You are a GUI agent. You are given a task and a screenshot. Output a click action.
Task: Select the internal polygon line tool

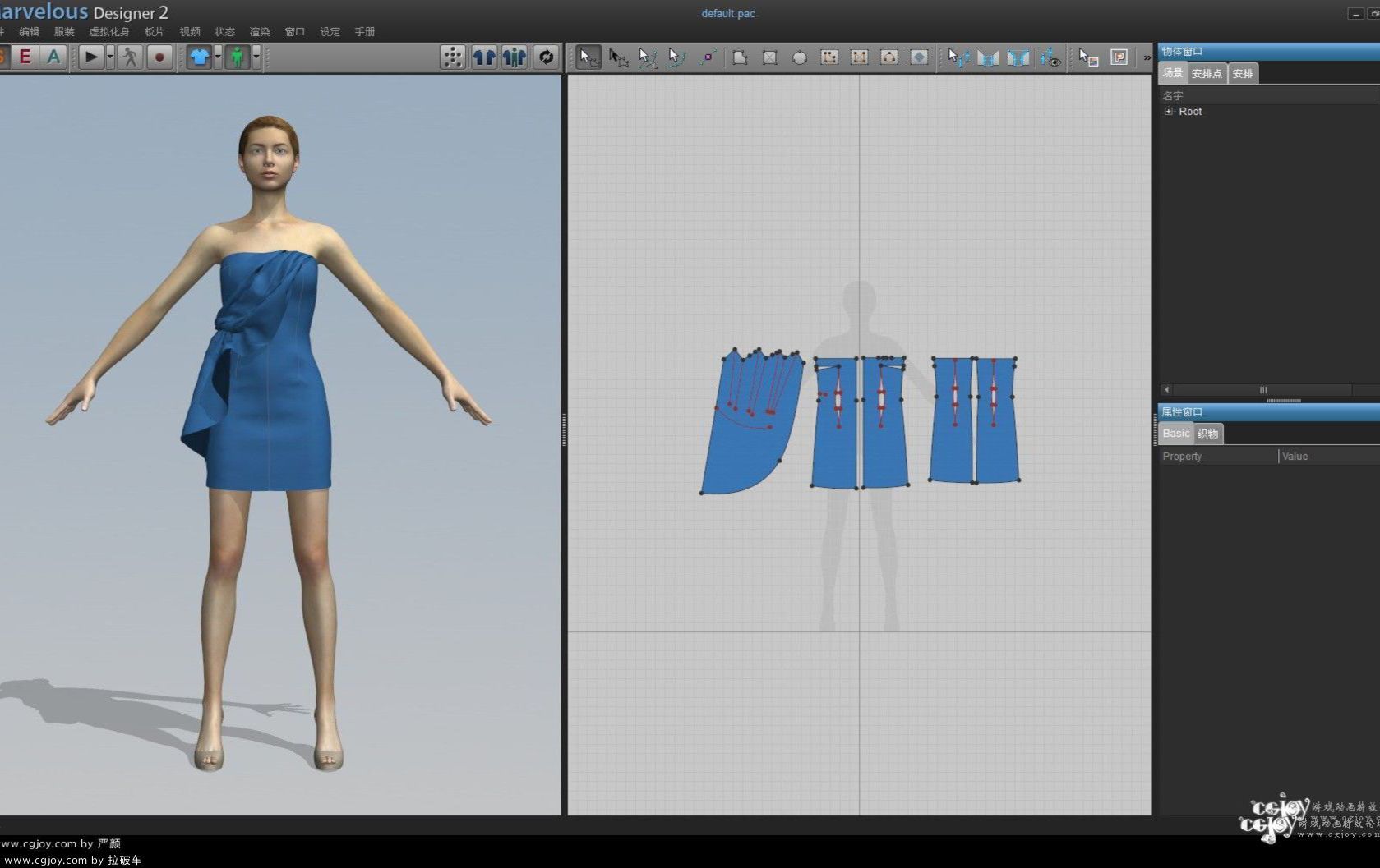click(x=829, y=57)
